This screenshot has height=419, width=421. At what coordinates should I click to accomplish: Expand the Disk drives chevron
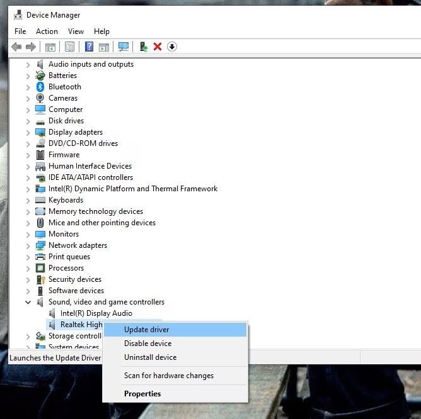tap(28, 121)
